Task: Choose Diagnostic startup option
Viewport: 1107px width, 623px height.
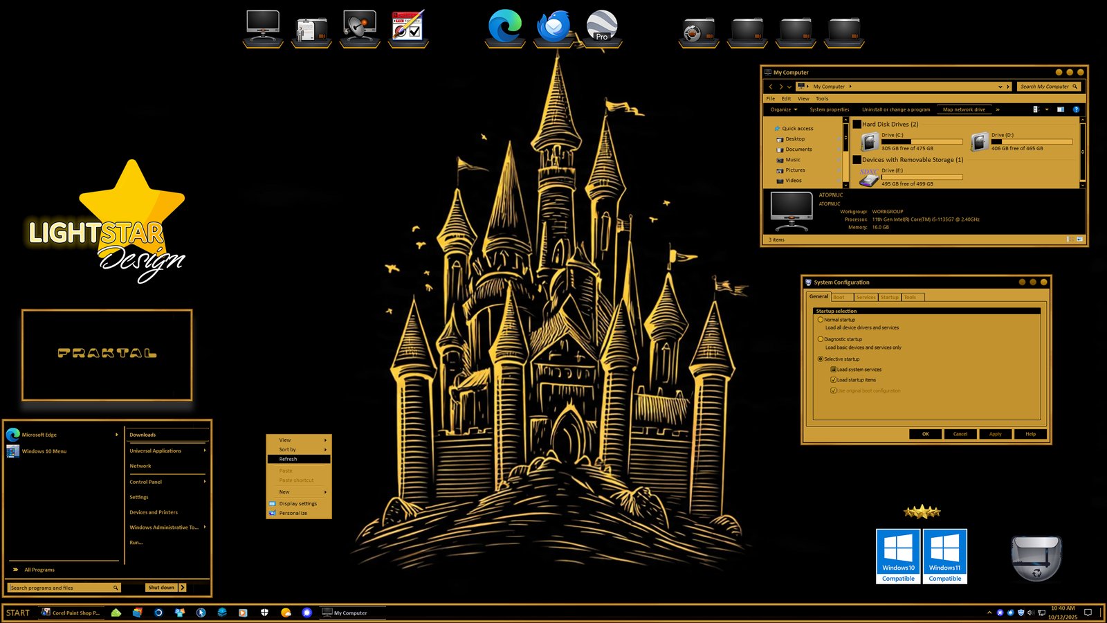Action: click(821, 339)
